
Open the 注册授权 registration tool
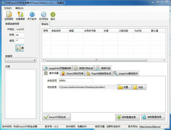pos(9,16)
